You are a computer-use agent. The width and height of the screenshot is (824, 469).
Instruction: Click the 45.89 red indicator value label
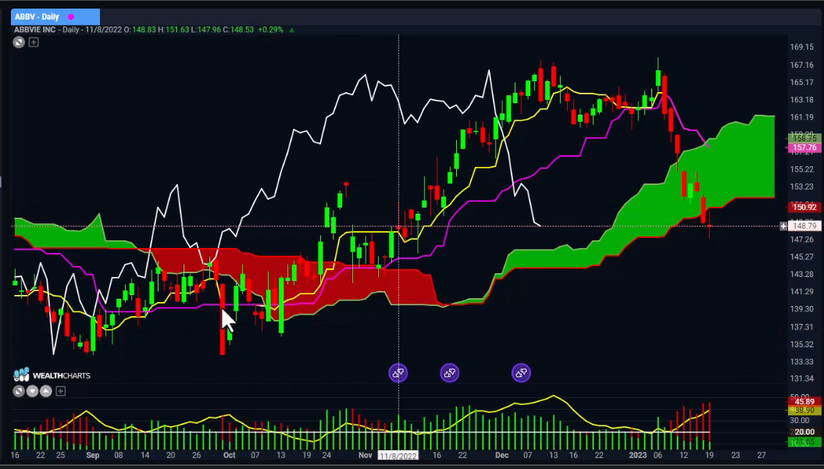[804, 402]
